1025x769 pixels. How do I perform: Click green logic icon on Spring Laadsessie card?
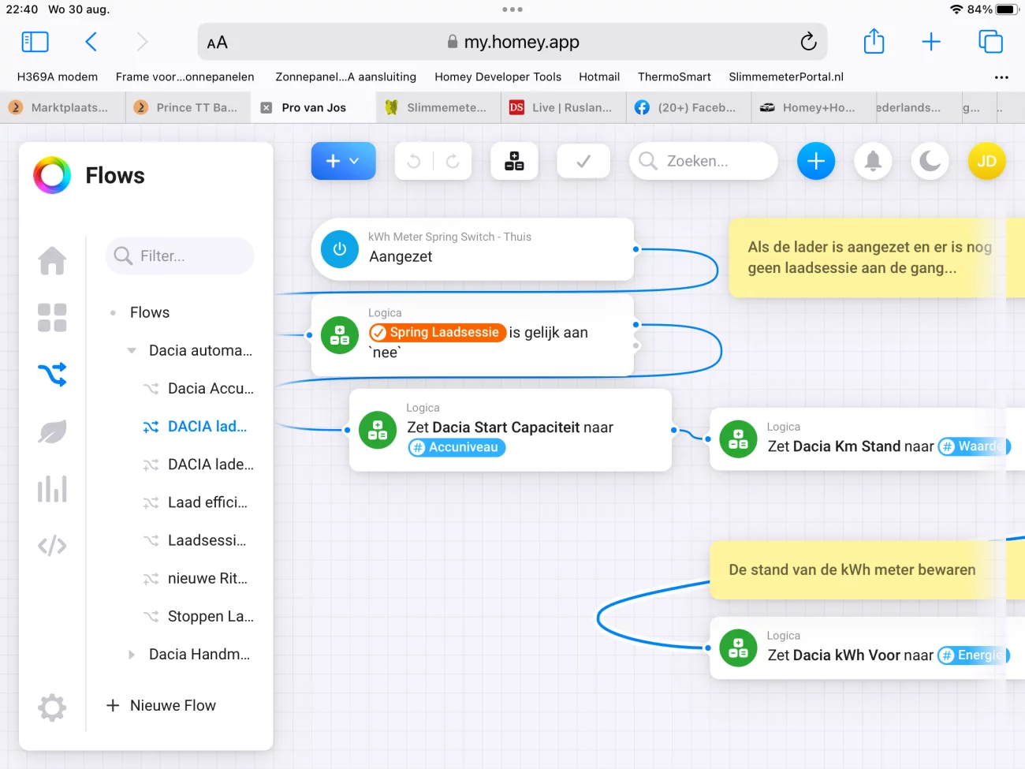340,335
